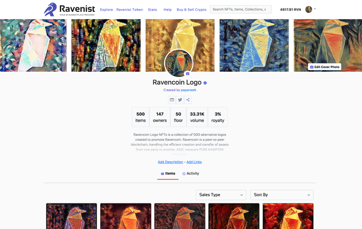The width and height of the screenshot is (362, 229).
Task: Click the Edit Cover Photo button
Action: (324, 67)
